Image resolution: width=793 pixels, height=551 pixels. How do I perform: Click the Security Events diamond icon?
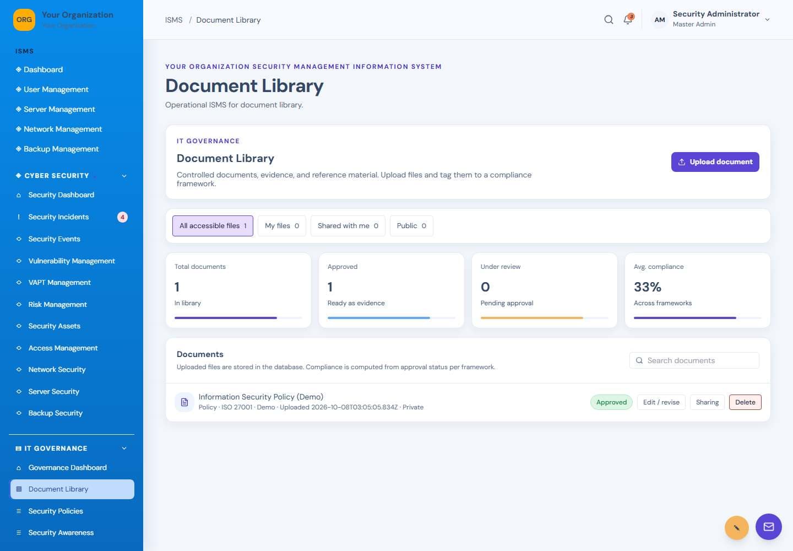click(x=19, y=239)
